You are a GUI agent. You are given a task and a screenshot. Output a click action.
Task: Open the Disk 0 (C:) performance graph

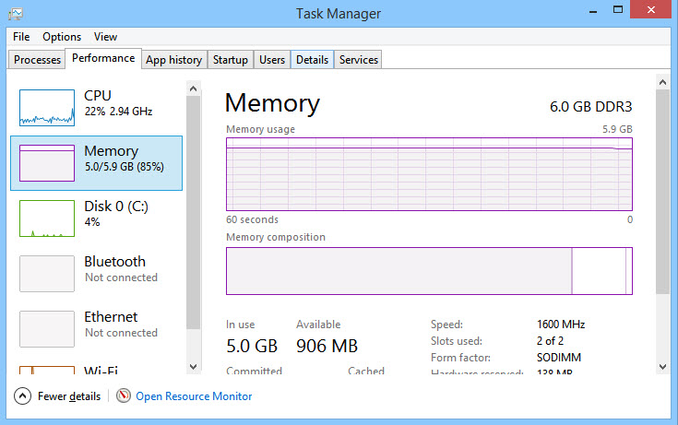[47, 218]
